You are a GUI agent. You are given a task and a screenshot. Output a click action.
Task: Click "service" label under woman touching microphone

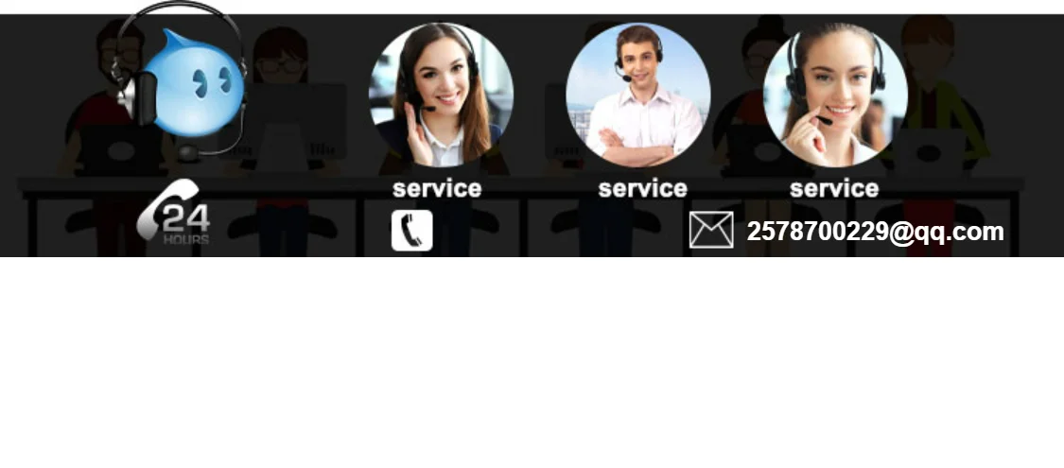[834, 188]
